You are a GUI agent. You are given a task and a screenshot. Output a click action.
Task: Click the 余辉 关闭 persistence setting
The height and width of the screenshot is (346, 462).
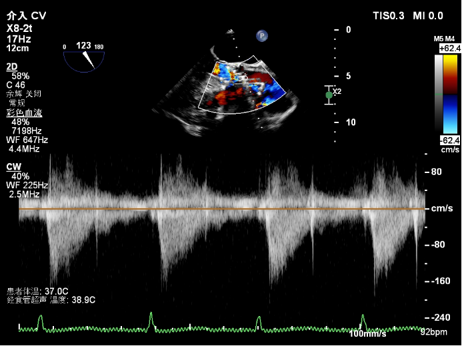click(x=24, y=94)
